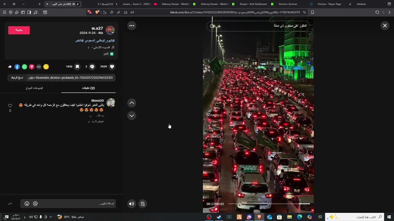
Task: Open the browser hamburger menu
Action: point(4,12)
